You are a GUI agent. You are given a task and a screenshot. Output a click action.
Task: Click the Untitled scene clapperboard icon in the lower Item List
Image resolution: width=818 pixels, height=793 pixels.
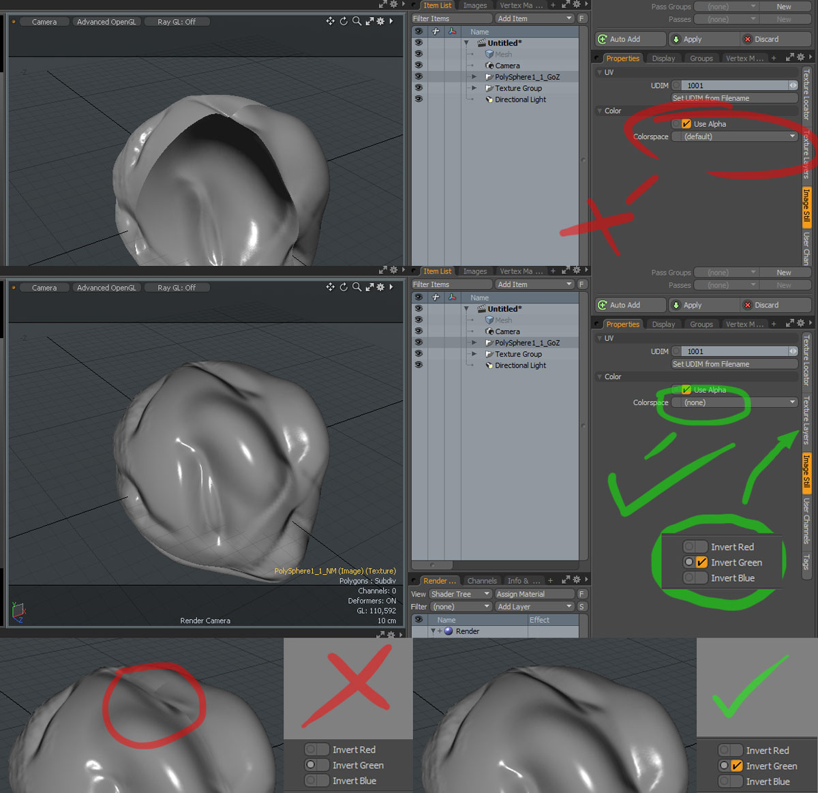coord(481,309)
